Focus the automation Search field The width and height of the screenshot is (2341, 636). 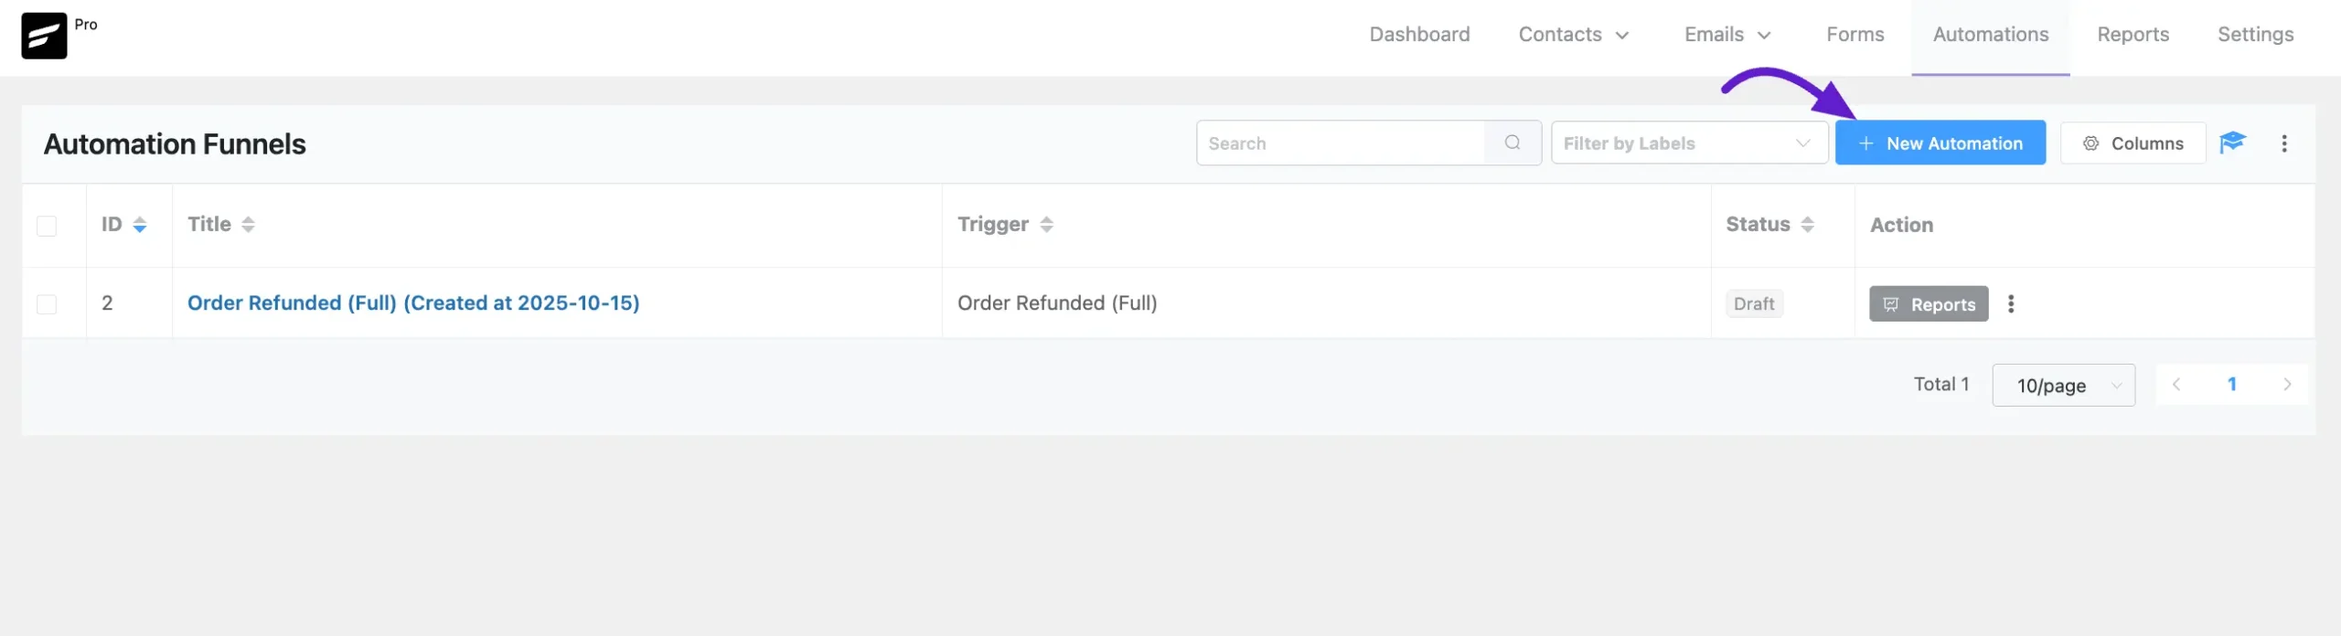[x=1340, y=143]
